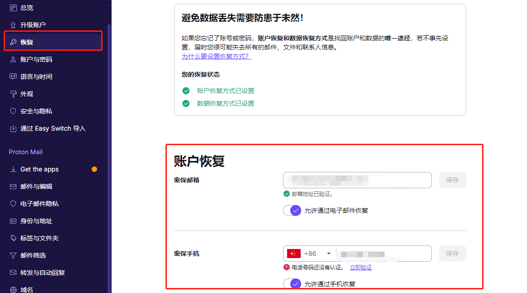Click the tag icon for 标签与文件夹
The image size is (527, 293).
(x=13, y=238)
